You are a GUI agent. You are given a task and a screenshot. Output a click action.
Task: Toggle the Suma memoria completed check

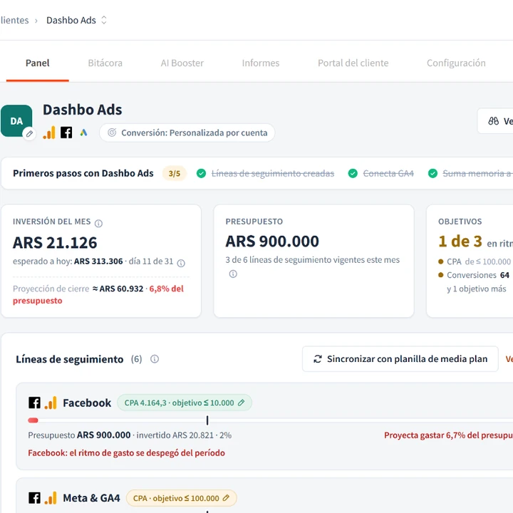[433, 173]
